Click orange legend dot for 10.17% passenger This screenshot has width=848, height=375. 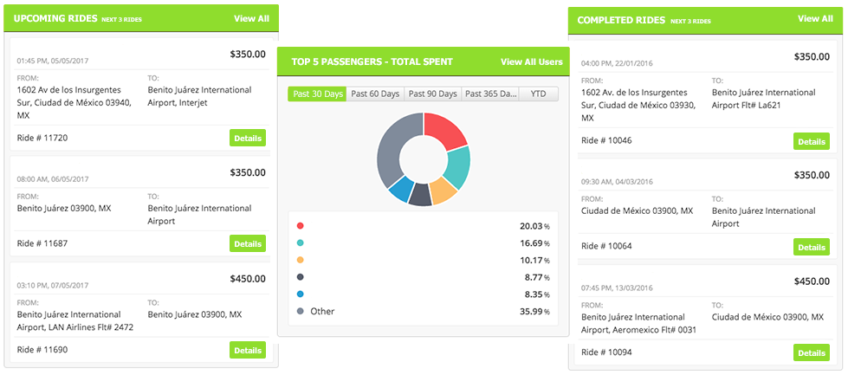pyautogui.click(x=301, y=260)
